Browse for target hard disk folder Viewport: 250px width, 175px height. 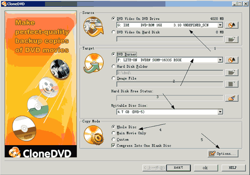coord(232,73)
